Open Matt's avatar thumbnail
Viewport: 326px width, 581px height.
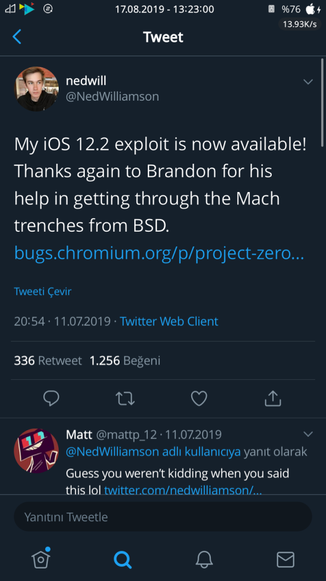(36, 450)
